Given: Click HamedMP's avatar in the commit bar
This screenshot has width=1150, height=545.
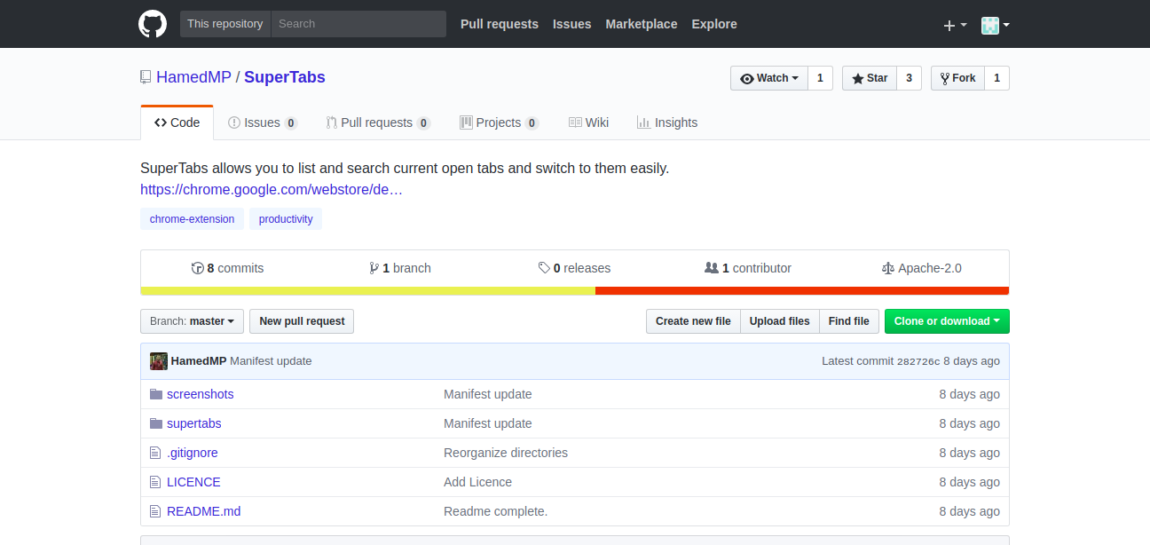Looking at the screenshot, I should [159, 361].
